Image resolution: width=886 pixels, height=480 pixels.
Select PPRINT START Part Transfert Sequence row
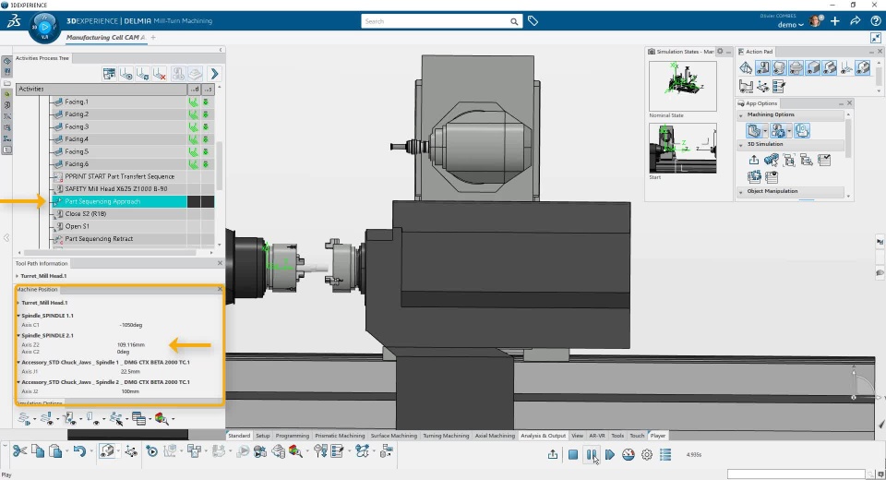(119, 176)
